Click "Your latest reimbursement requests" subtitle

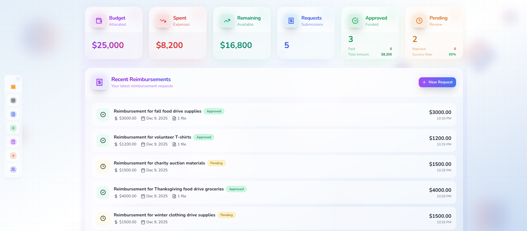click(142, 86)
